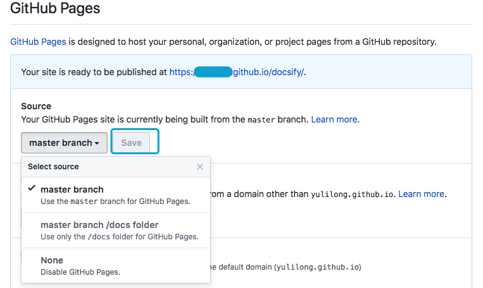Click the Source section label
The height and width of the screenshot is (288, 483).
point(36,106)
